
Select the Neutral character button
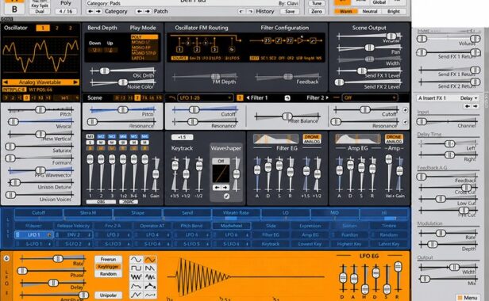(370, 12)
